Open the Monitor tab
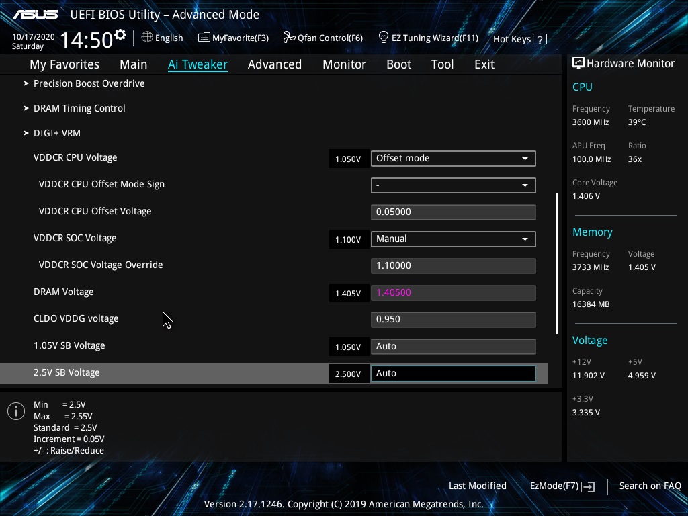Screen dimensions: 688x516 pos(345,64)
